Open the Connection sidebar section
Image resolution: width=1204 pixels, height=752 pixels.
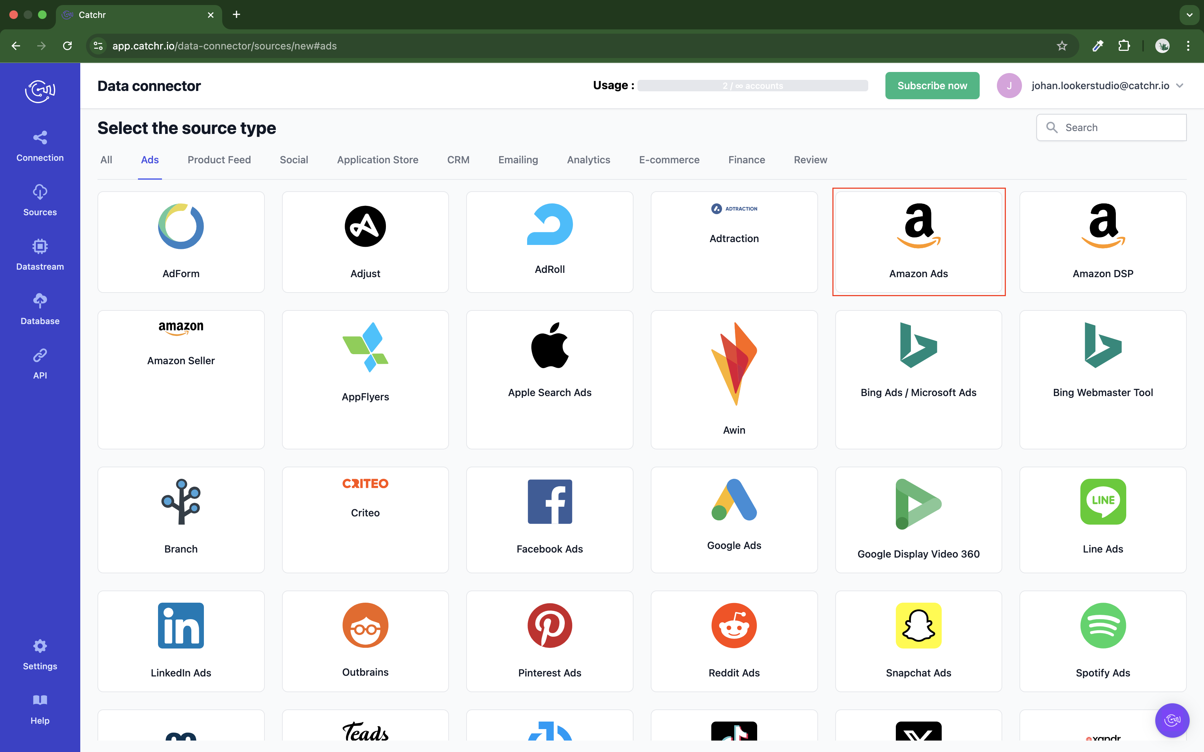40,146
